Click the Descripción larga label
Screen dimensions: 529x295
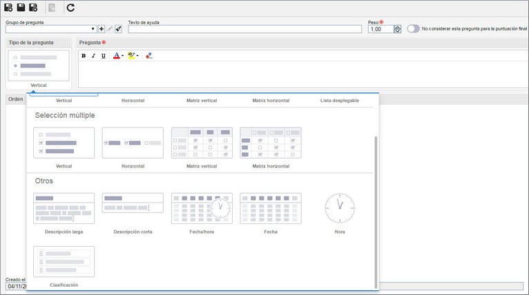click(x=64, y=232)
